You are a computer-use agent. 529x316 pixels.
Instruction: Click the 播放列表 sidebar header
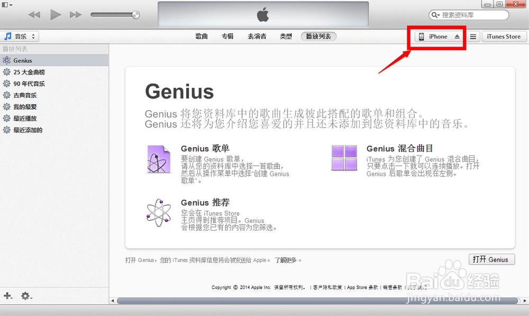(15, 49)
